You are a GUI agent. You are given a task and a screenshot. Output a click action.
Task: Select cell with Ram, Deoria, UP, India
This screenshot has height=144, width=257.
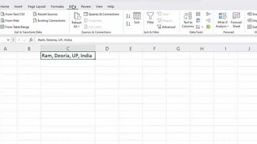click(68, 56)
